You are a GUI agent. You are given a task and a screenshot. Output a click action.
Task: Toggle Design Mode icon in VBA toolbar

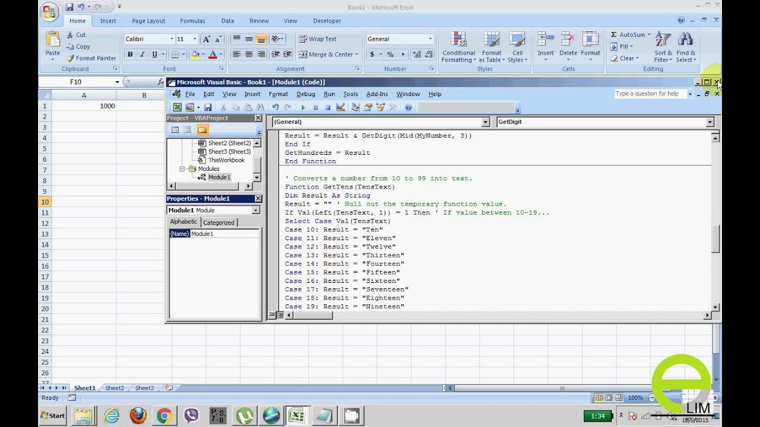[340, 107]
